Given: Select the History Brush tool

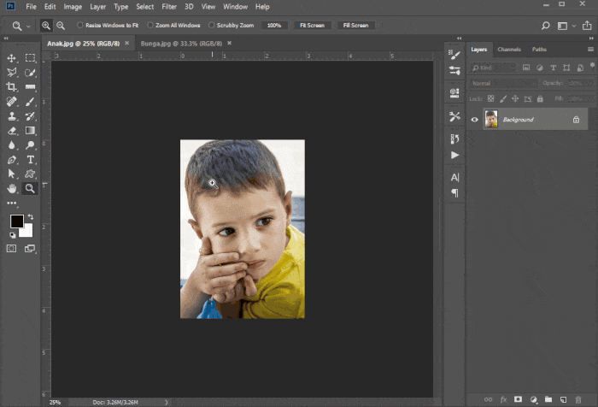Looking at the screenshot, I should coord(30,116).
